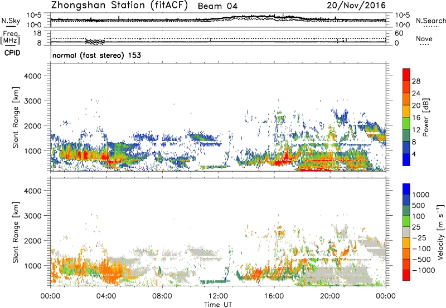Viewport: 446px width, 308px height.
Task: Click the '16:00' time tick label
Action: 274,296
